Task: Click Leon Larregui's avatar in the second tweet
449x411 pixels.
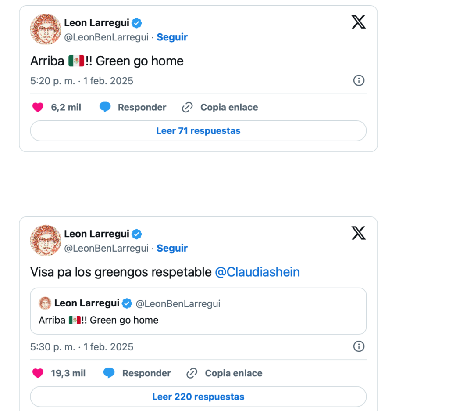Action: 46,240
